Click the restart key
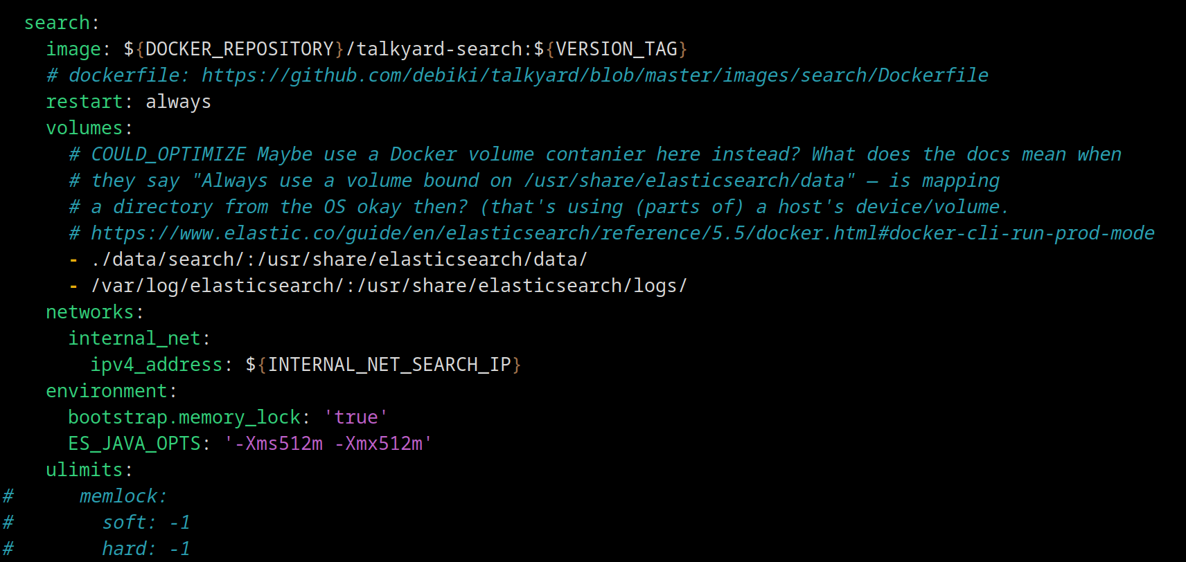This screenshot has height=562, width=1186. pyautogui.click(x=85, y=102)
